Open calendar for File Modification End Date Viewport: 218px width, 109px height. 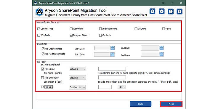point(161,54)
